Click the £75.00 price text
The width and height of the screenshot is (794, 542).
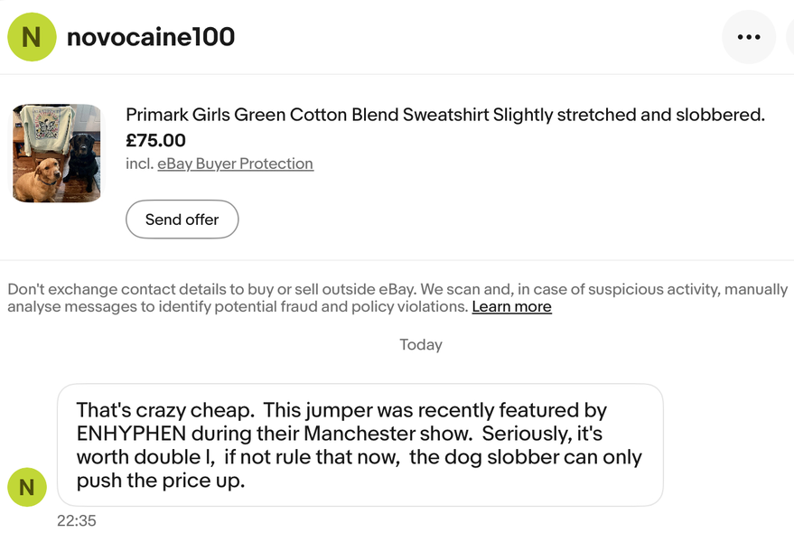(x=155, y=140)
